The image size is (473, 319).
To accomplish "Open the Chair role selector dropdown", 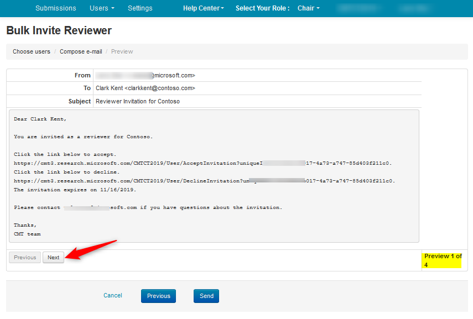I will (x=308, y=8).
